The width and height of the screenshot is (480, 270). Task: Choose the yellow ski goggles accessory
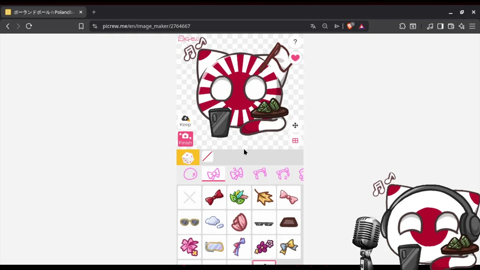tap(214, 247)
